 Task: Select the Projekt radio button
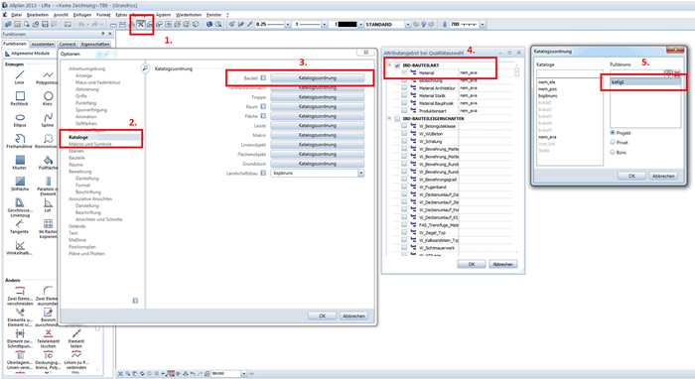click(613, 133)
